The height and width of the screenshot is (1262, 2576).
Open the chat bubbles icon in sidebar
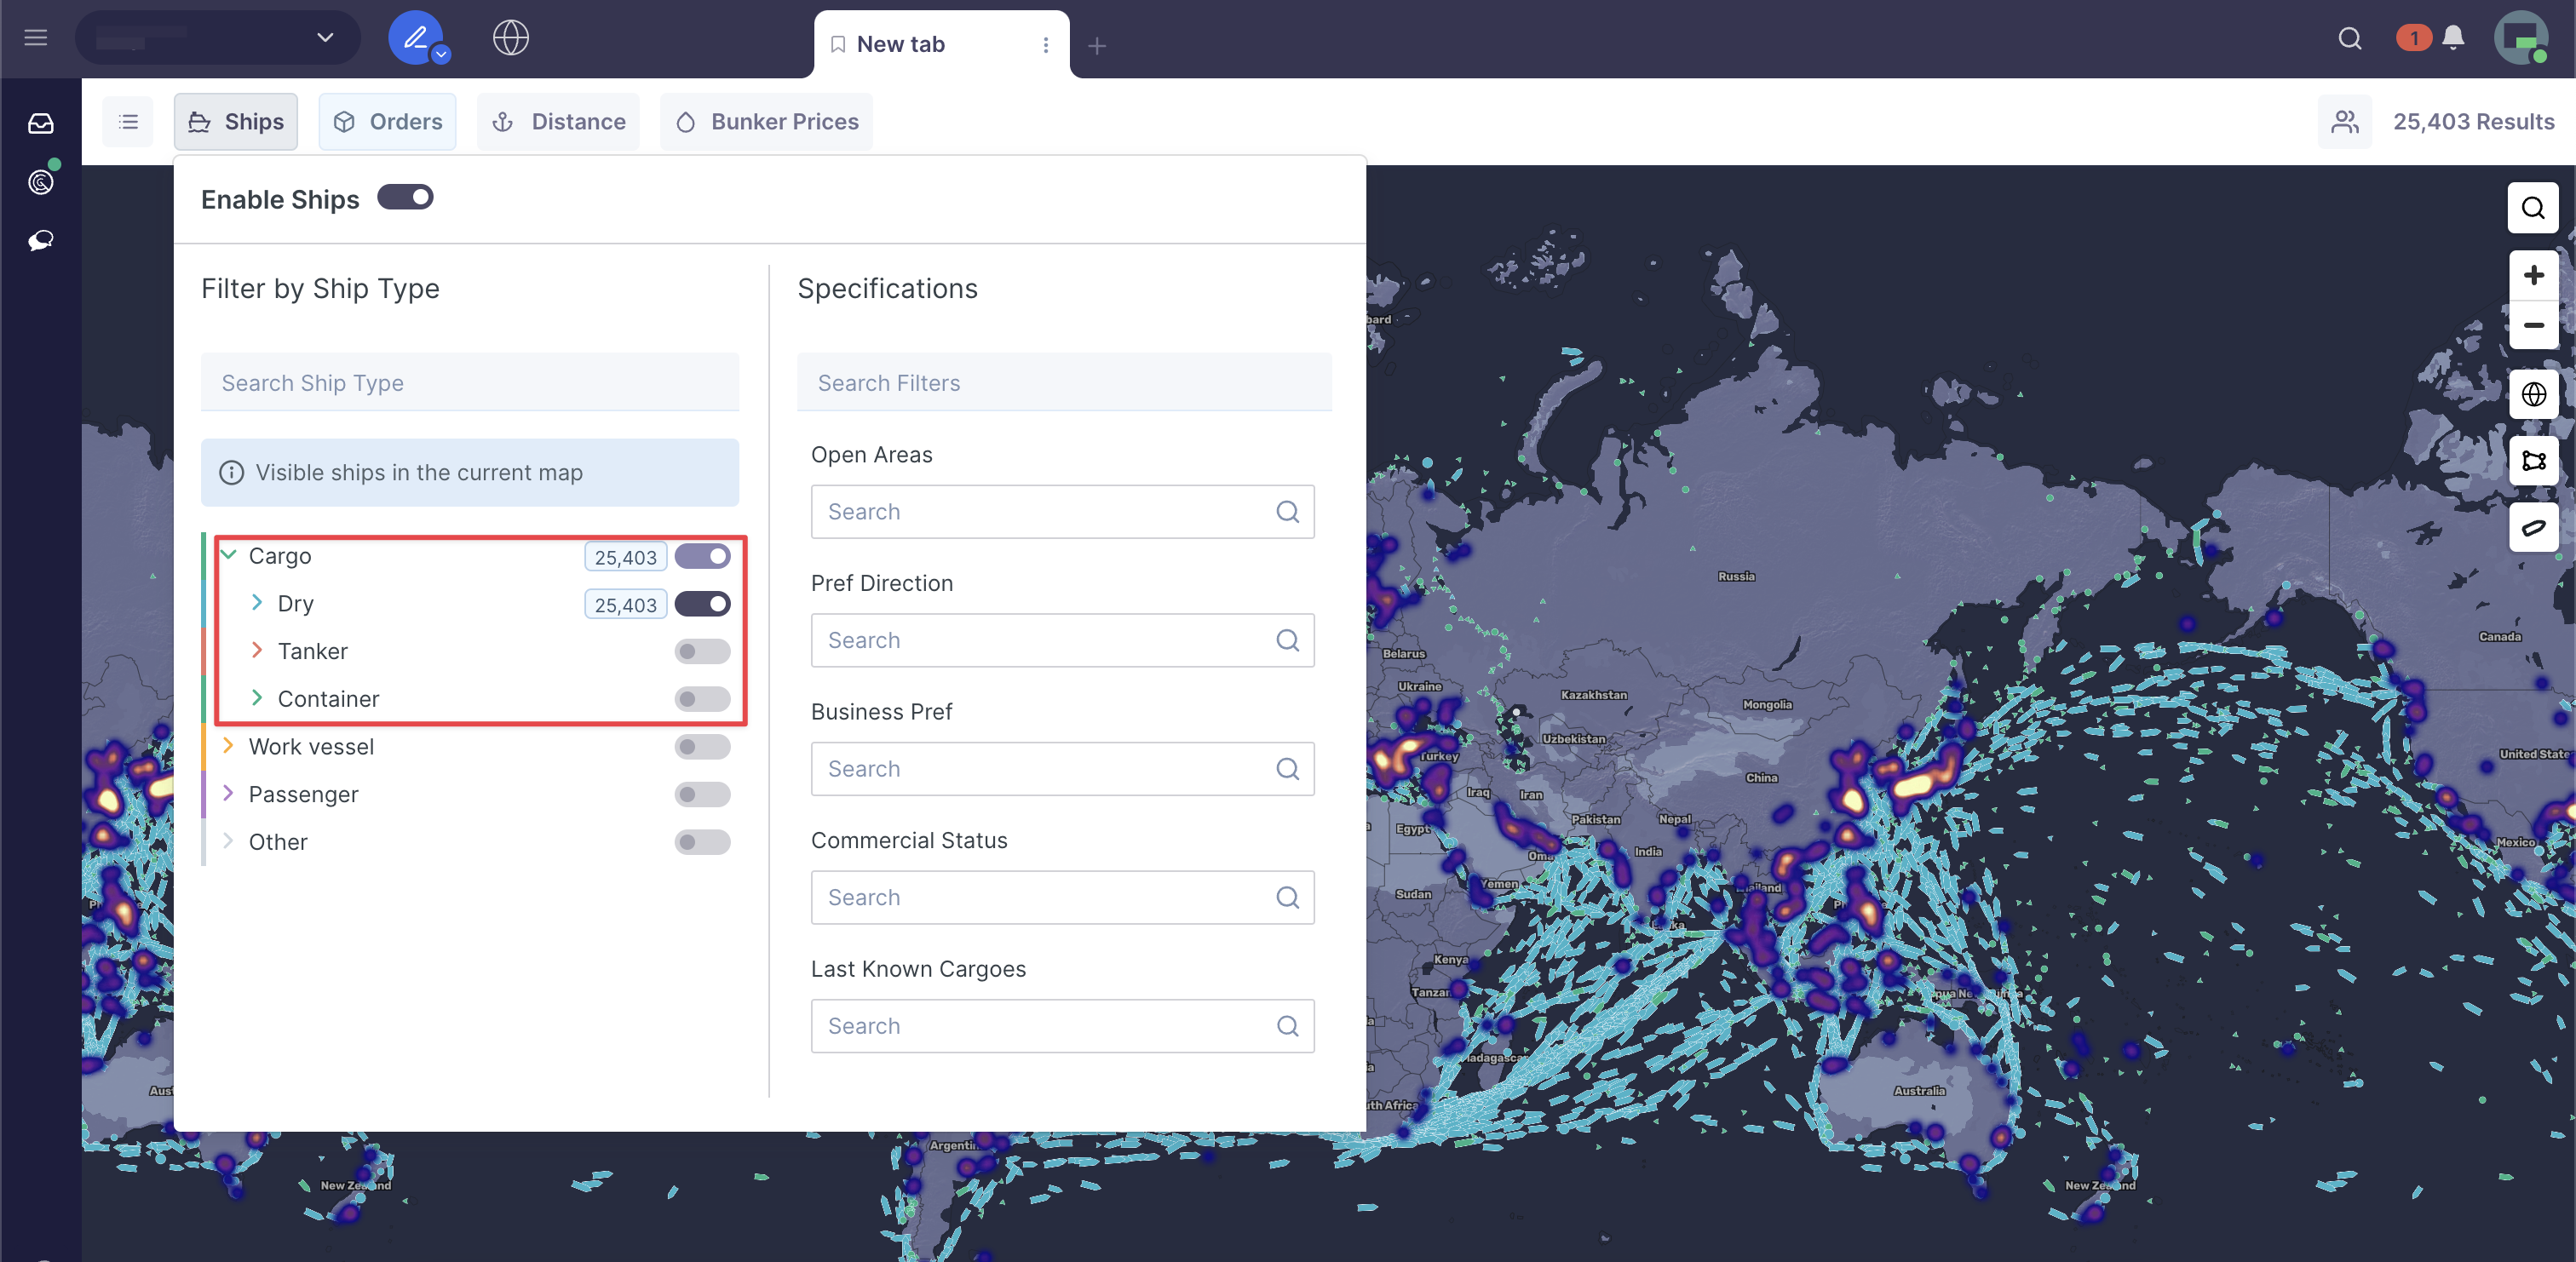tap(41, 241)
